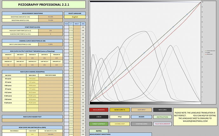Click the New Curve Name field for # LLK curve

(x=50, y=103)
